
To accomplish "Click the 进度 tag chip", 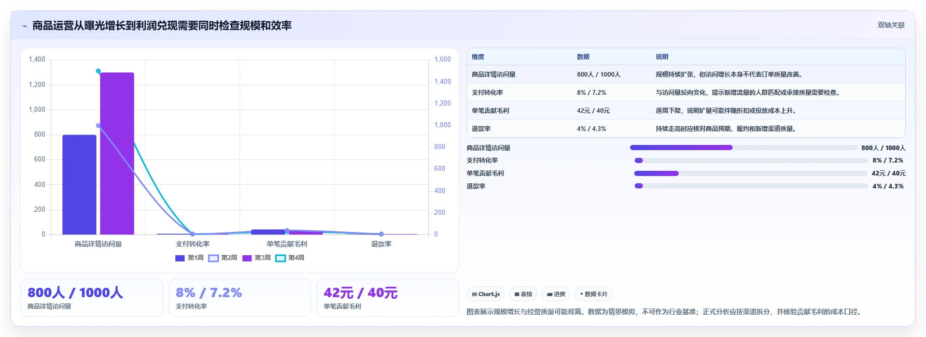I will 556,294.
